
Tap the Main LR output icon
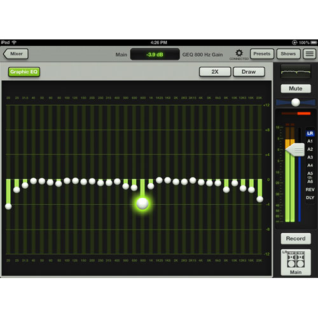296,262
